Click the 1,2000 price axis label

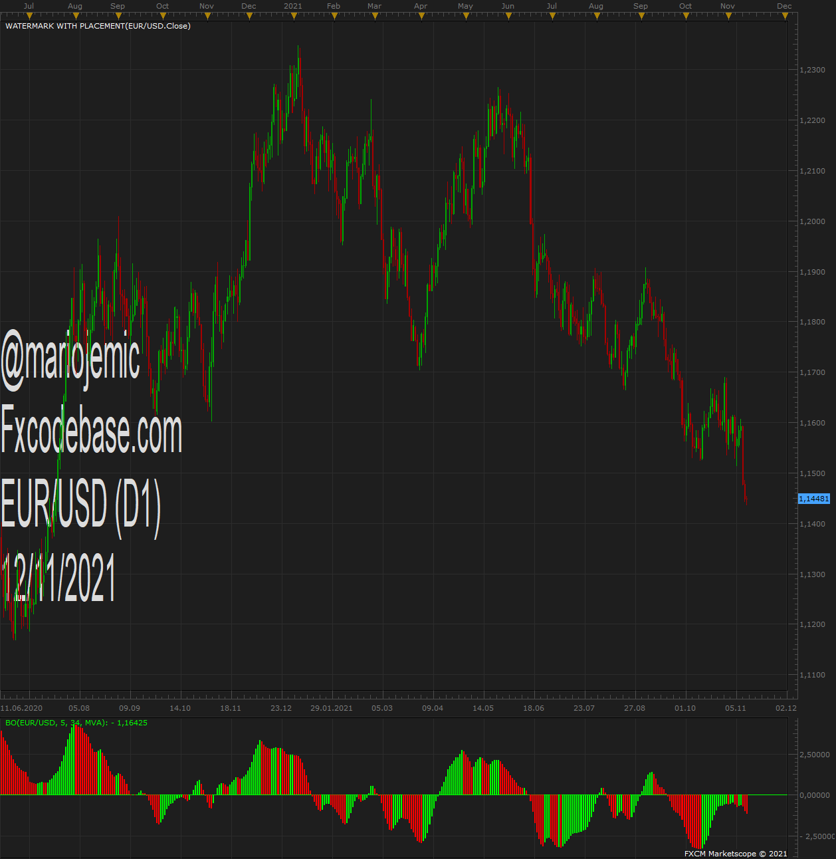pyautogui.click(x=812, y=221)
